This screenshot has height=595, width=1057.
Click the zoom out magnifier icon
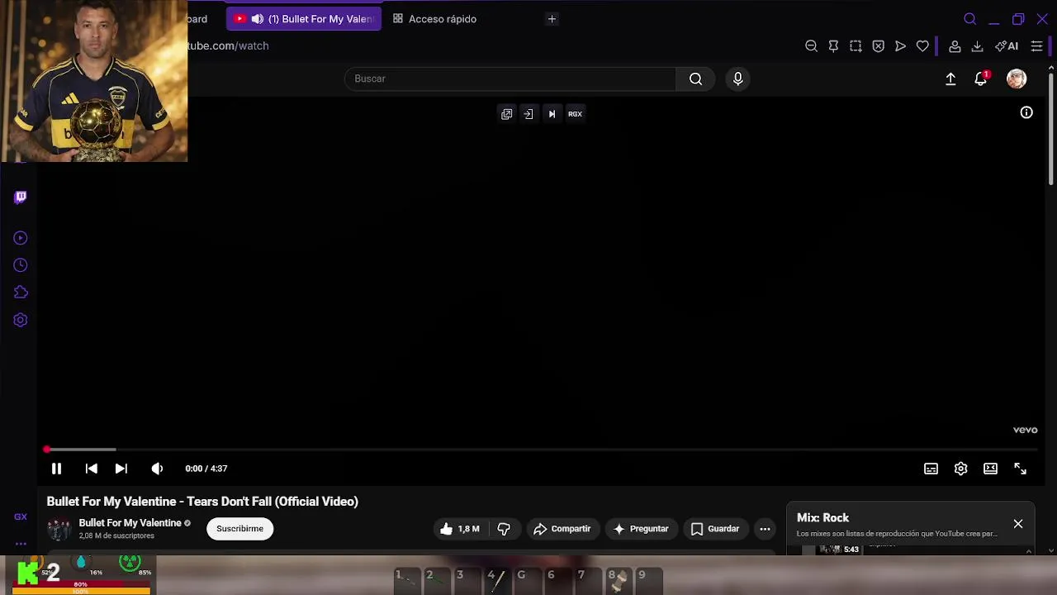tap(811, 46)
